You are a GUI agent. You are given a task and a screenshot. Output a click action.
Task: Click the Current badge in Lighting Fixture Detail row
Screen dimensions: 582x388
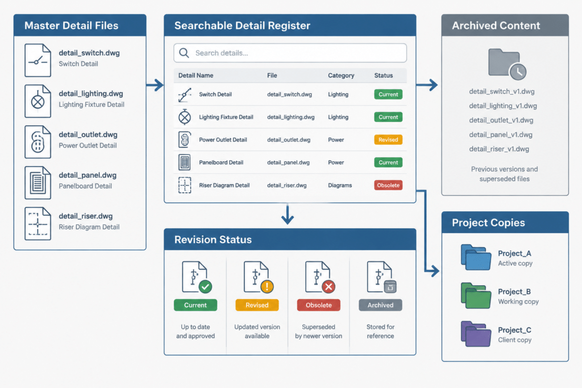(388, 117)
